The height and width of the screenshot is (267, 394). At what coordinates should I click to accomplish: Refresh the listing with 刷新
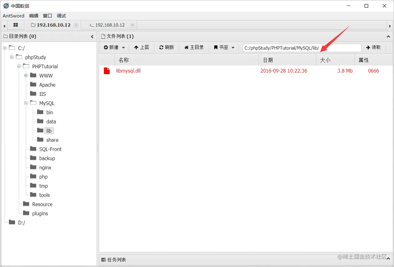tap(167, 47)
